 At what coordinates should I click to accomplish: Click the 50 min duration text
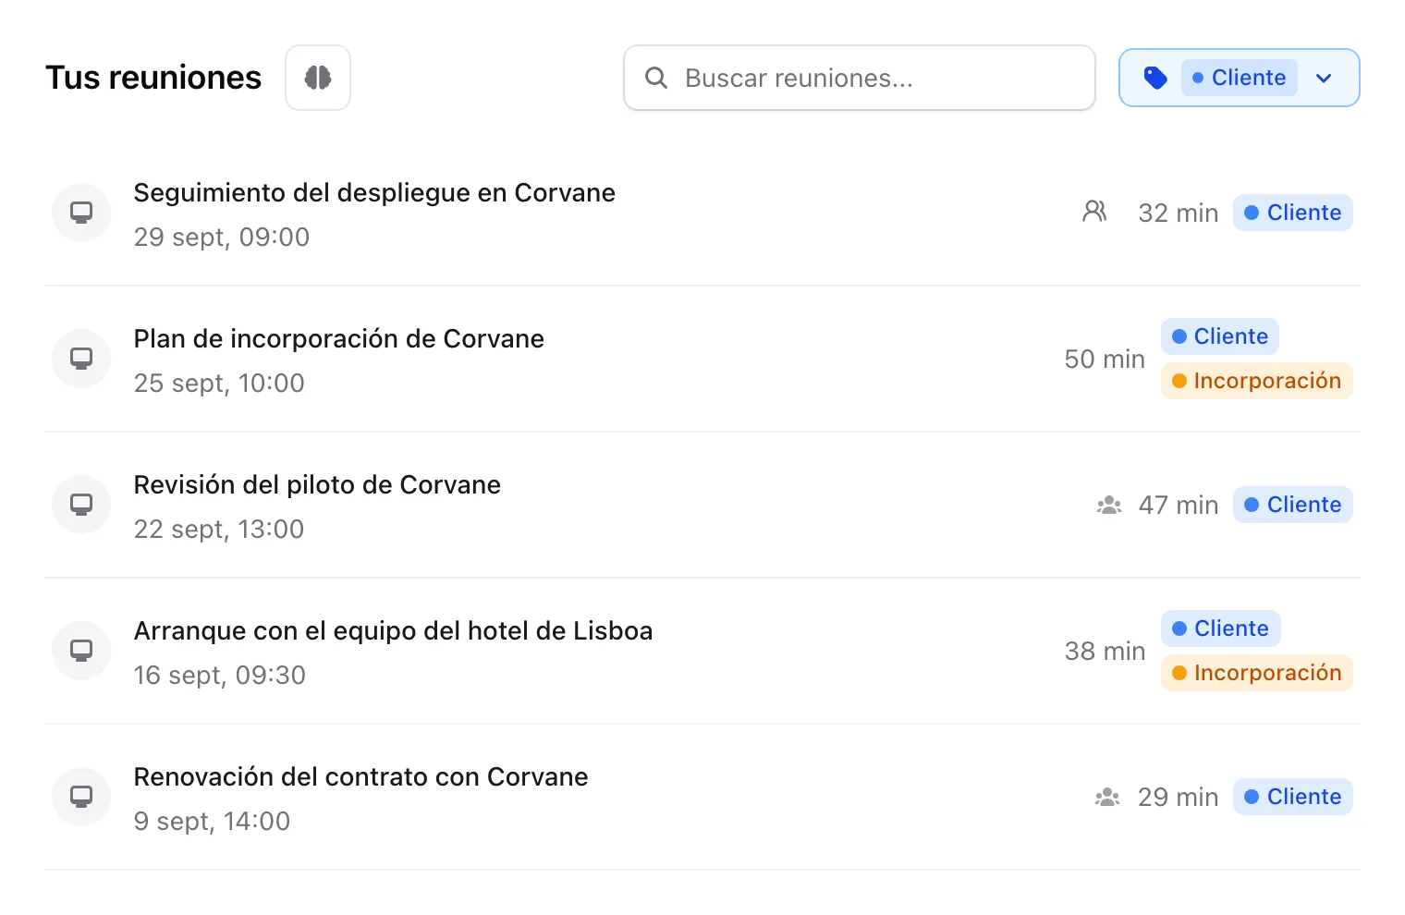tap(1105, 360)
